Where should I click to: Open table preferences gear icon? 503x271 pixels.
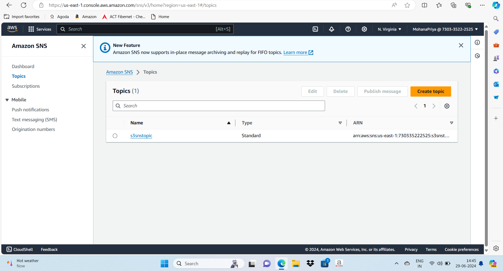[x=447, y=106]
